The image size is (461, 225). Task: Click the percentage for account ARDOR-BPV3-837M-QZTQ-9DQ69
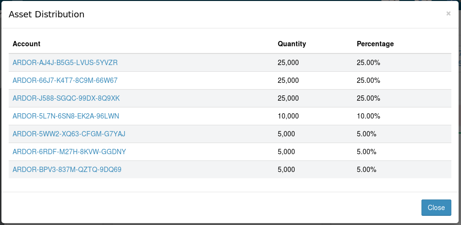(366, 170)
